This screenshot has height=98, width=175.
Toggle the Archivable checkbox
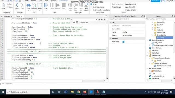point(123,42)
